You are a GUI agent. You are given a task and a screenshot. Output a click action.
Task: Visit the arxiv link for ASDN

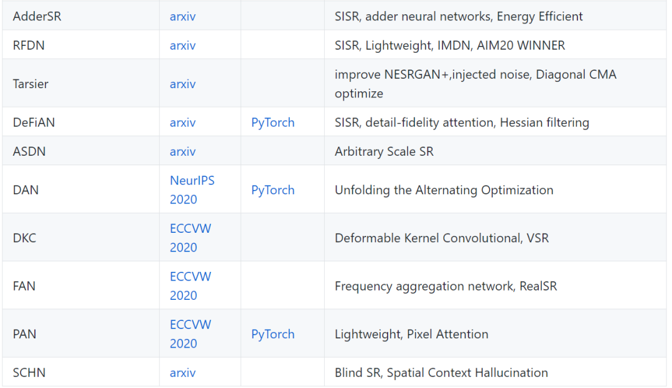point(182,151)
